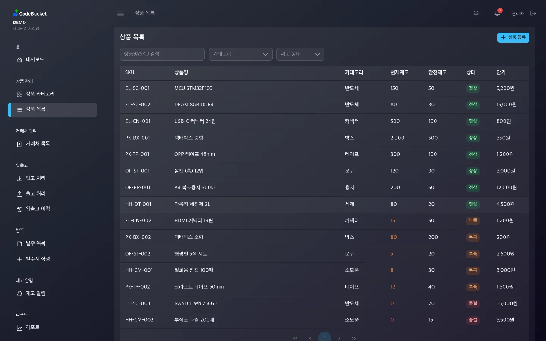This screenshot has height=341, width=546.
Task: Click the 정상 status badge for MCU STM32F103
Action: pyautogui.click(x=473, y=88)
